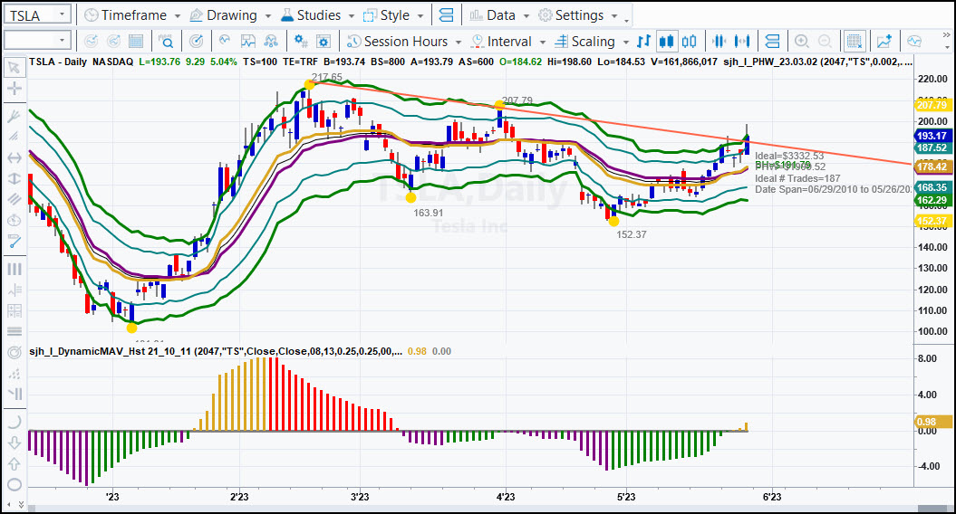
Task: Select the up arrow drawing tool
Action: tap(14, 463)
